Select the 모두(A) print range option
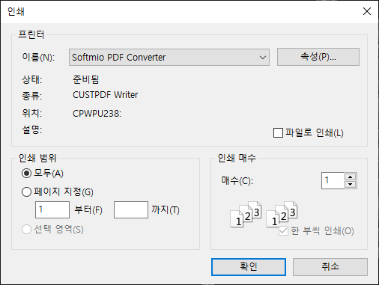The width and height of the screenshot is (379, 285). pyautogui.click(x=26, y=173)
